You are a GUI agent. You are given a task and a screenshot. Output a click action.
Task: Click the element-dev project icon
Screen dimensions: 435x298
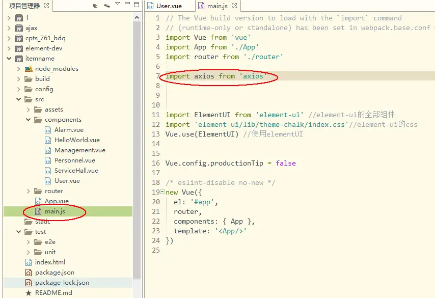(19, 48)
